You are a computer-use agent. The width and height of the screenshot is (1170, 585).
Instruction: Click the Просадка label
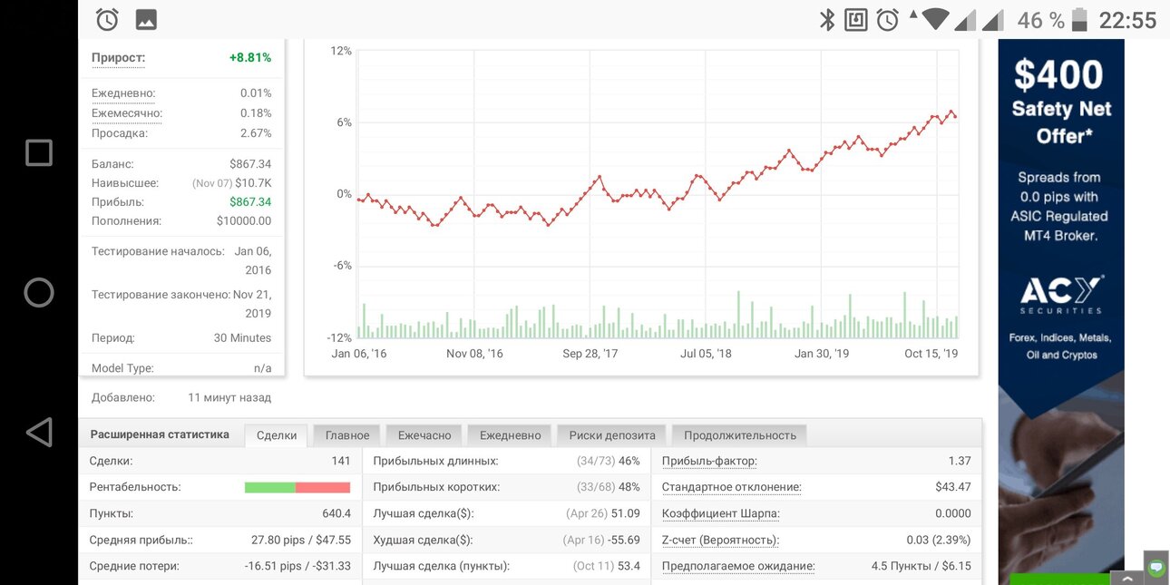pos(119,132)
